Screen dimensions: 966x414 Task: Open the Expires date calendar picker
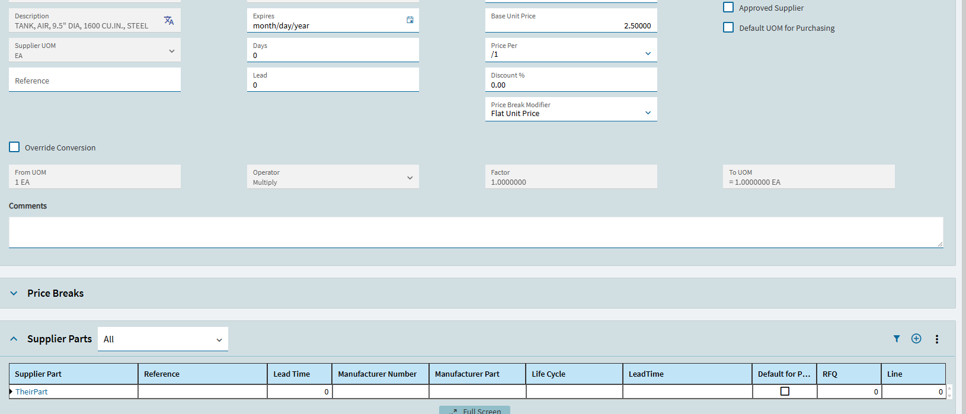410,20
